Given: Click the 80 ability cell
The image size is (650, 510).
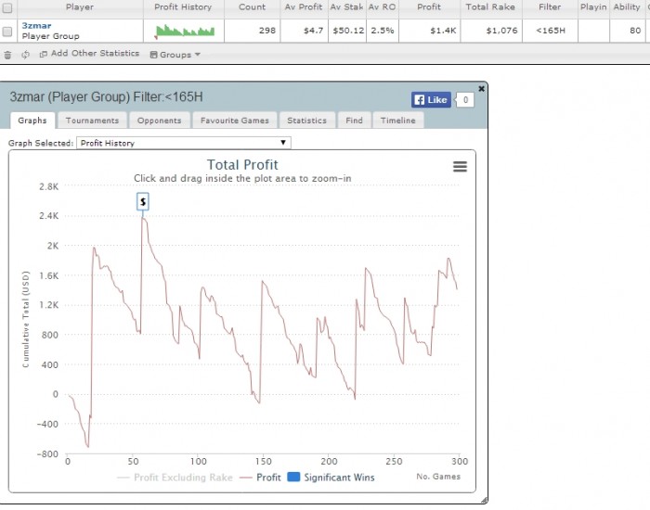Looking at the screenshot, I should [627, 31].
